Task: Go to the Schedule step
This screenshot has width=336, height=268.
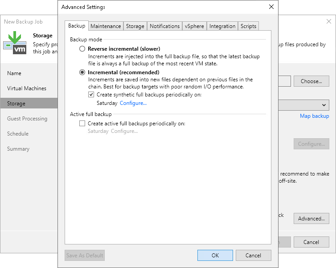Action: coord(18,134)
